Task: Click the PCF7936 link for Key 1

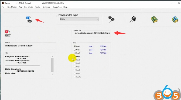Action: pos(103,46)
